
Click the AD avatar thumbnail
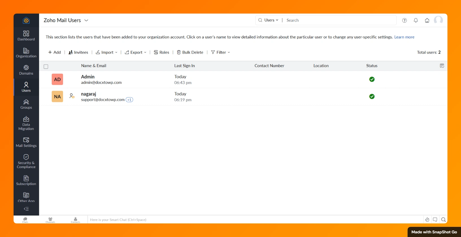tap(57, 79)
